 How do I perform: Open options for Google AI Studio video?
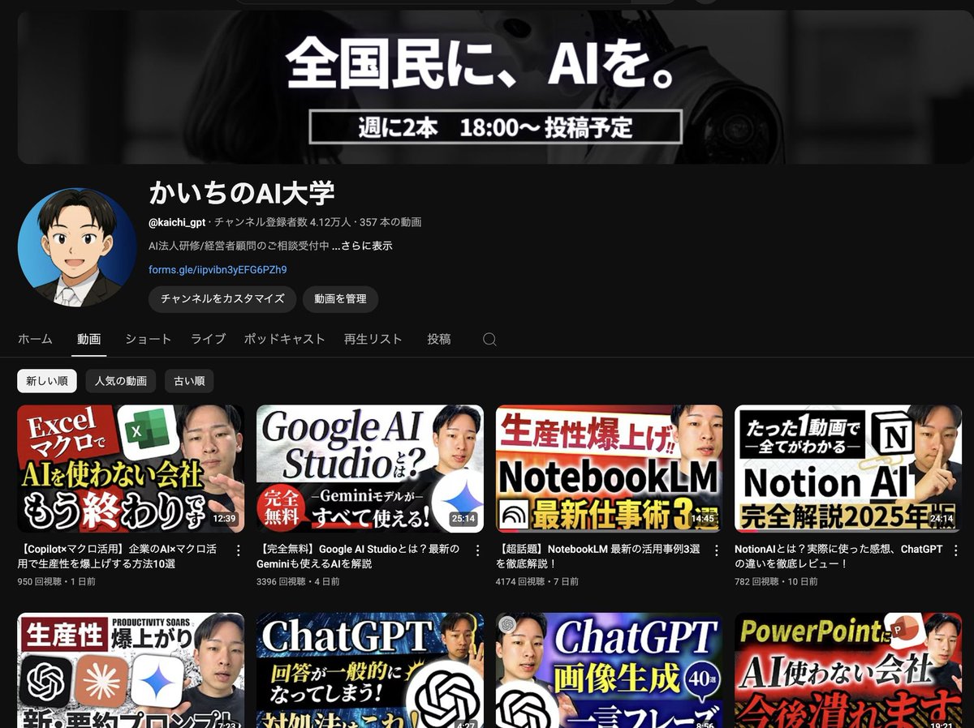point(477,550)
